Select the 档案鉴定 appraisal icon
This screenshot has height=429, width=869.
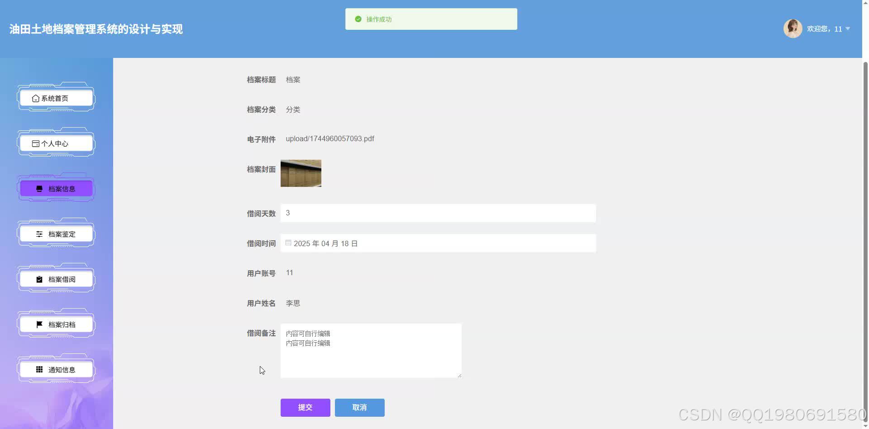pyautogui.click(x=38, y=234)
